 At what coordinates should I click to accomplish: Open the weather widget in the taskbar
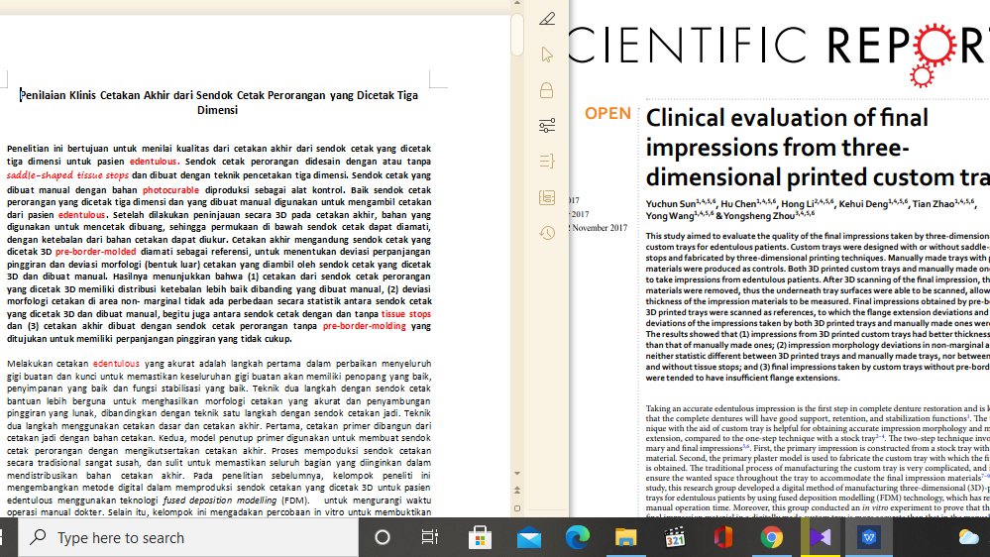coord(968,537)
